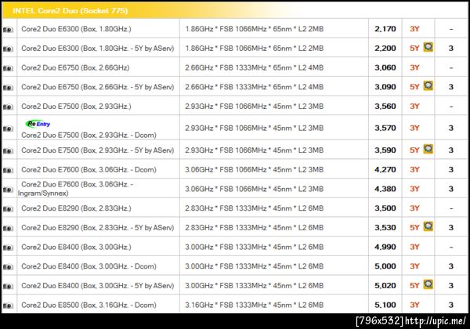Click camera icon for E7600 Ingram/Synnex row

[x=8, y=190]
